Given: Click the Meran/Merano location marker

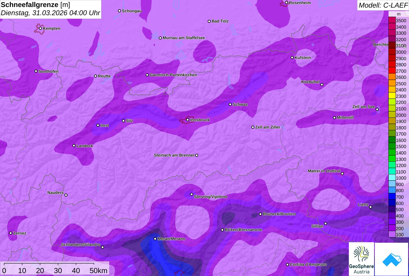Looking at the screenshot, I should coord(155,239).
